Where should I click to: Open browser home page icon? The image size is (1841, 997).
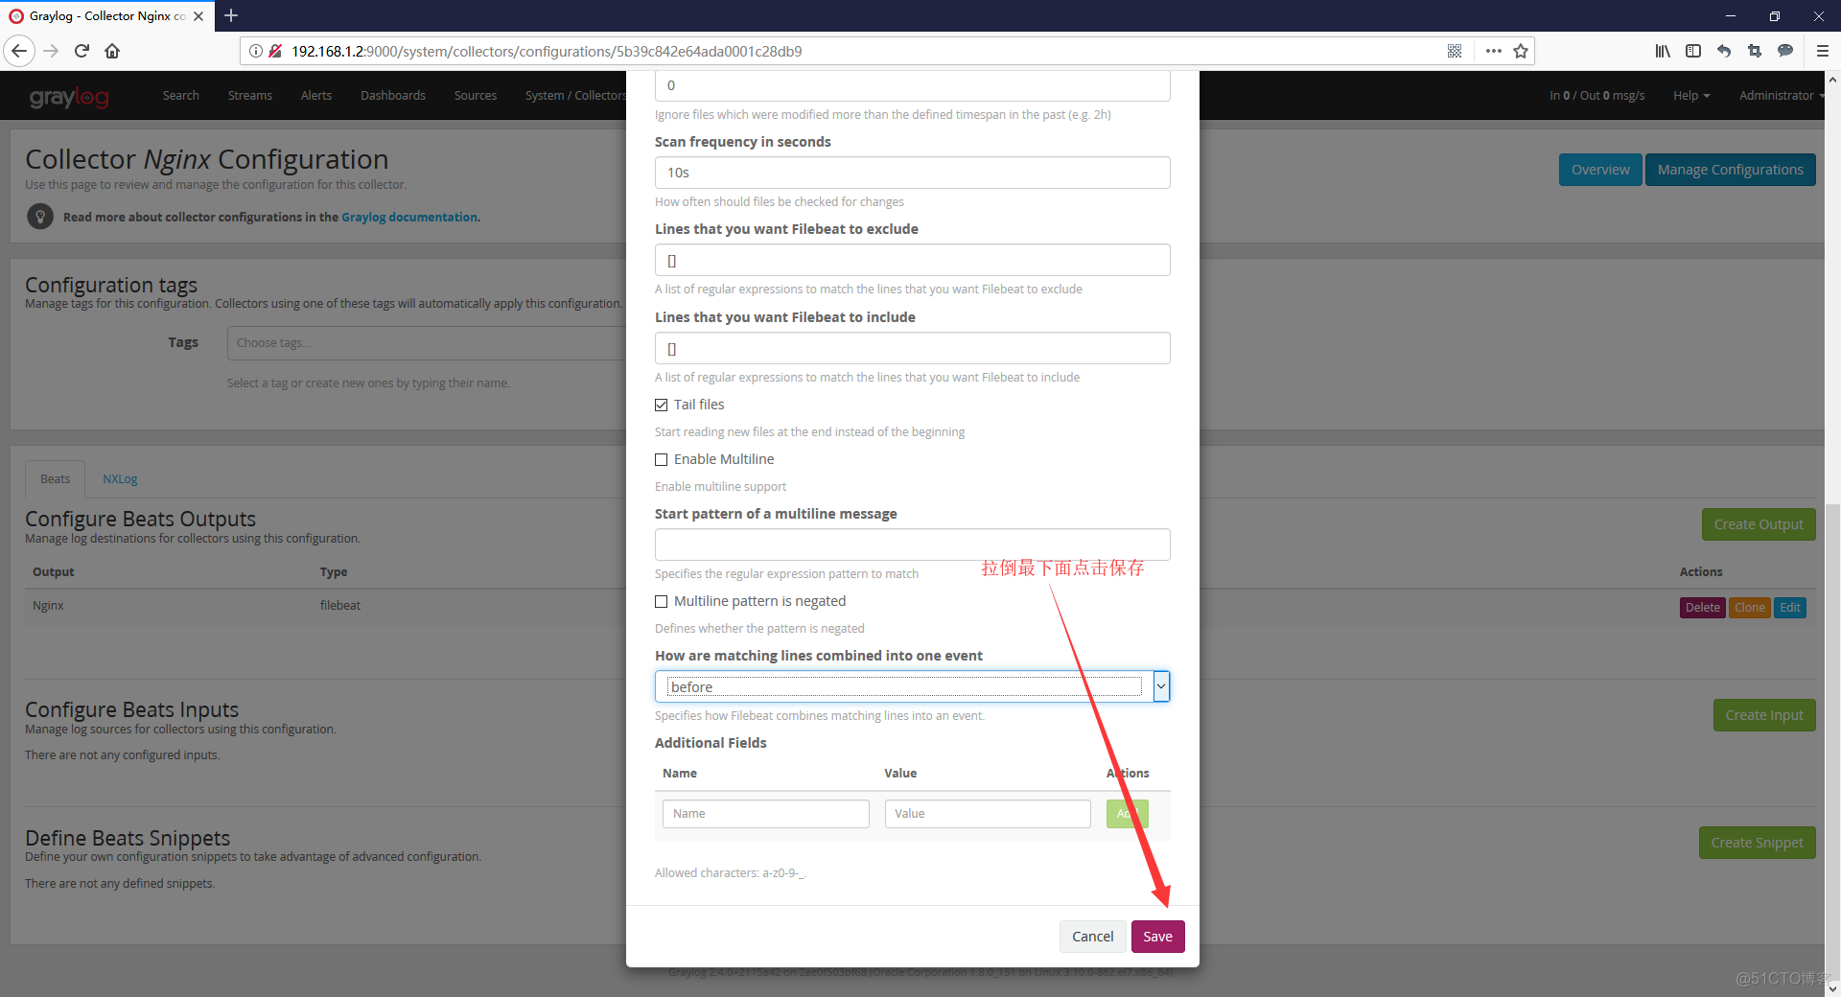click(112, 51)
